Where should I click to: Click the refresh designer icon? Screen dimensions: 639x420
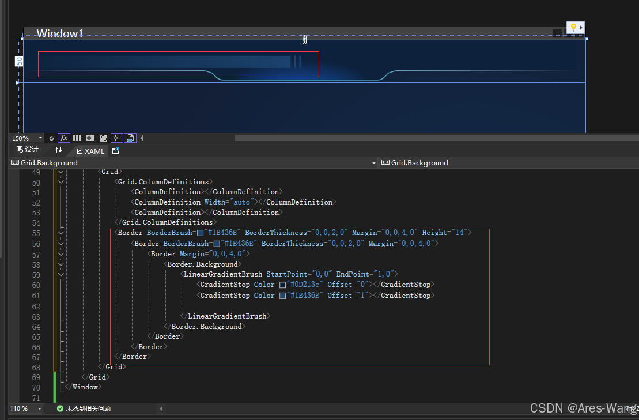52,138
